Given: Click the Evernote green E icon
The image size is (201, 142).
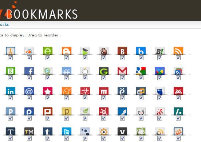Looking at the screenshot, I should 11,71.
